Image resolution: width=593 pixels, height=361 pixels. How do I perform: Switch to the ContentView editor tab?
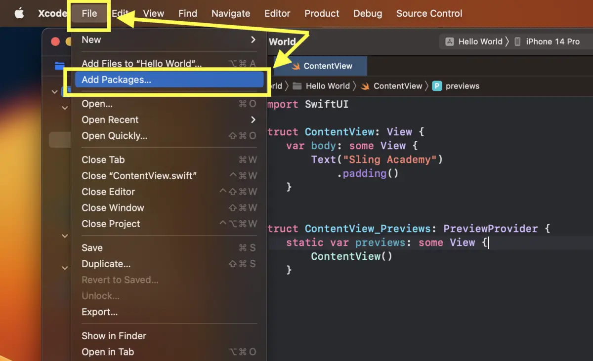click(x=321, y=66)
